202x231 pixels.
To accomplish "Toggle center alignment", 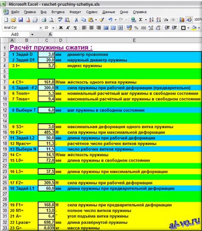I will click(91, 28).
